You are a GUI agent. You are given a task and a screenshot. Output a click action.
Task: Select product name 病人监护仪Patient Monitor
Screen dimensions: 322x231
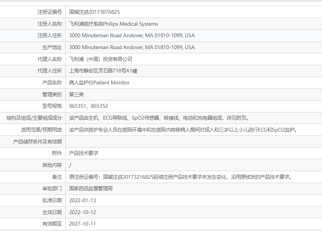[100, 82]
